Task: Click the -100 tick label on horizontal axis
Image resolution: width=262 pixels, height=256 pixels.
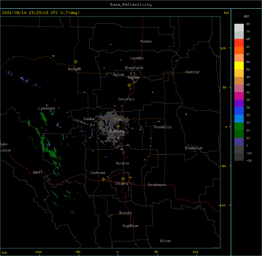Action: pyautogui.click(x=38, y=252)
